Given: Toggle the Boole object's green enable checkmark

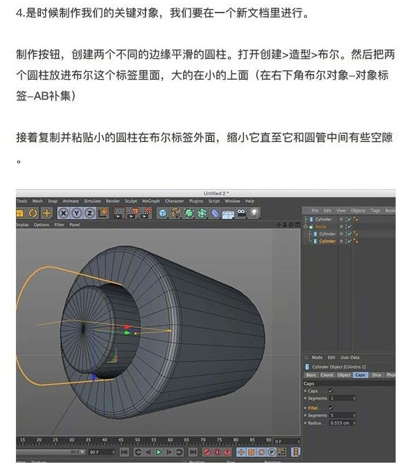Looking at the screenshot, I should [349, 226].
